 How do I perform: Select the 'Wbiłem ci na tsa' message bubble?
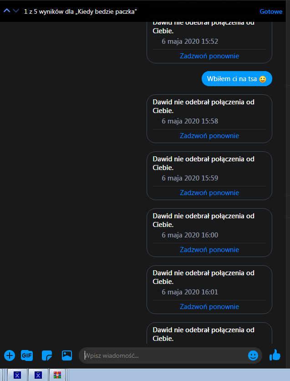(237, 79)
